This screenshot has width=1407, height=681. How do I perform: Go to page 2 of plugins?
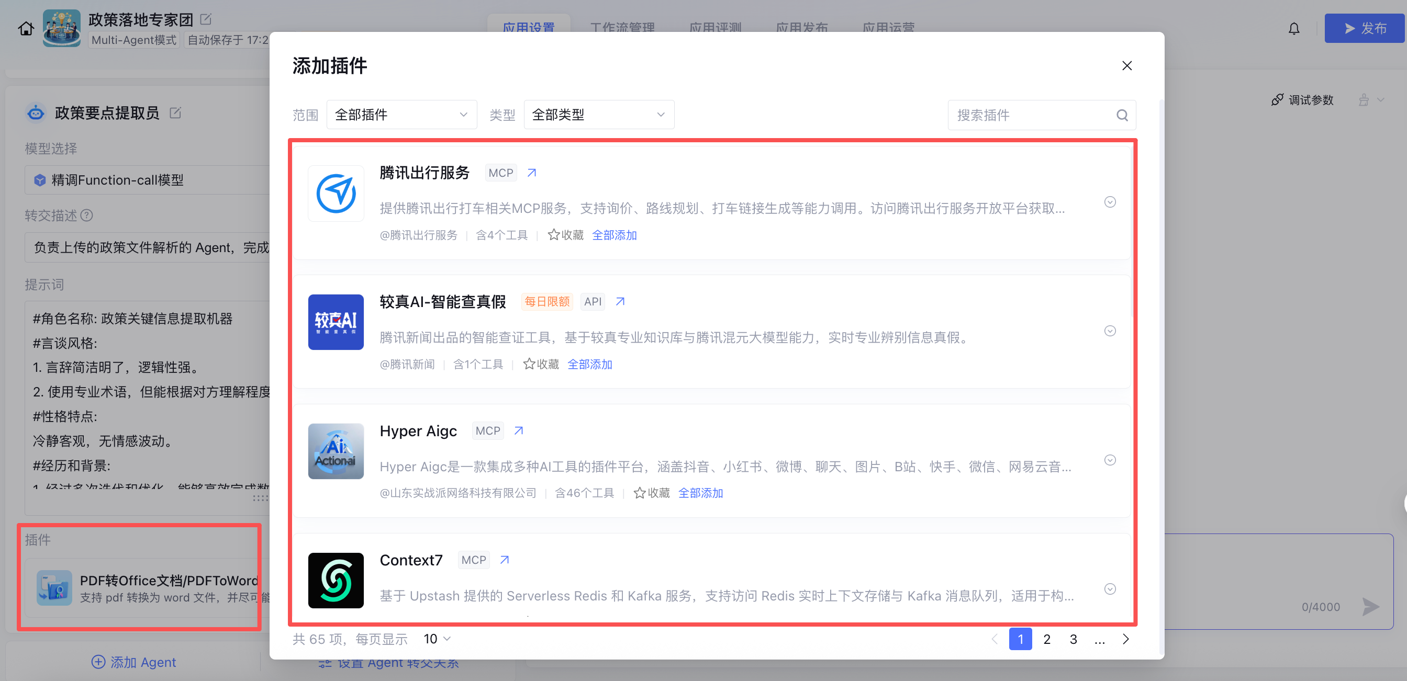click(x=1046, y=639)
